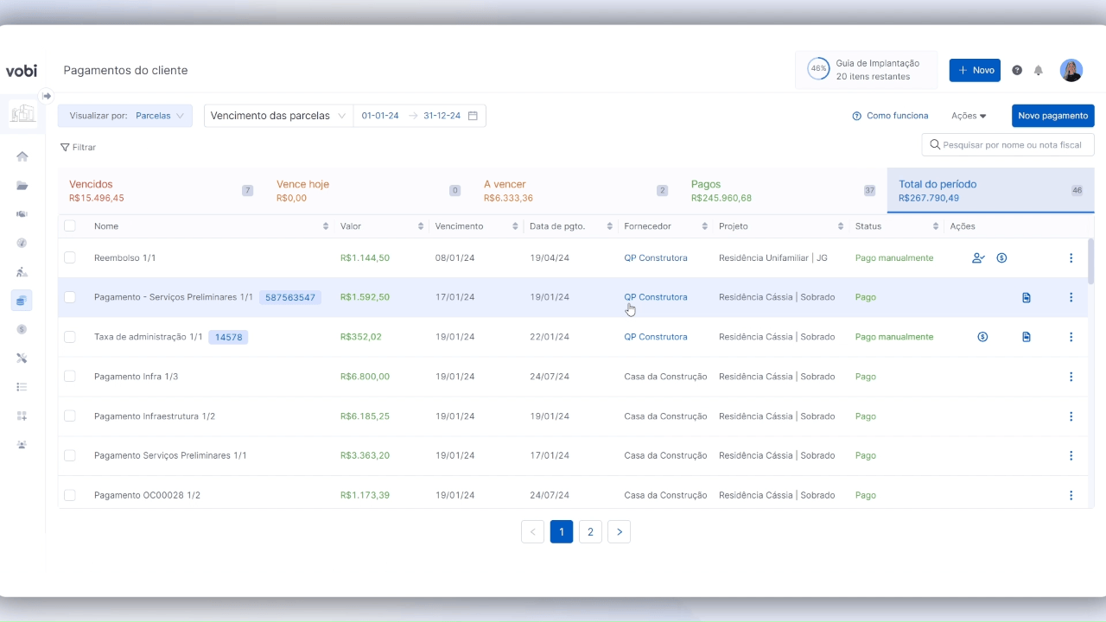Select the coins stack icon in sidebar
1106x622 pixels.
point(22,301)
